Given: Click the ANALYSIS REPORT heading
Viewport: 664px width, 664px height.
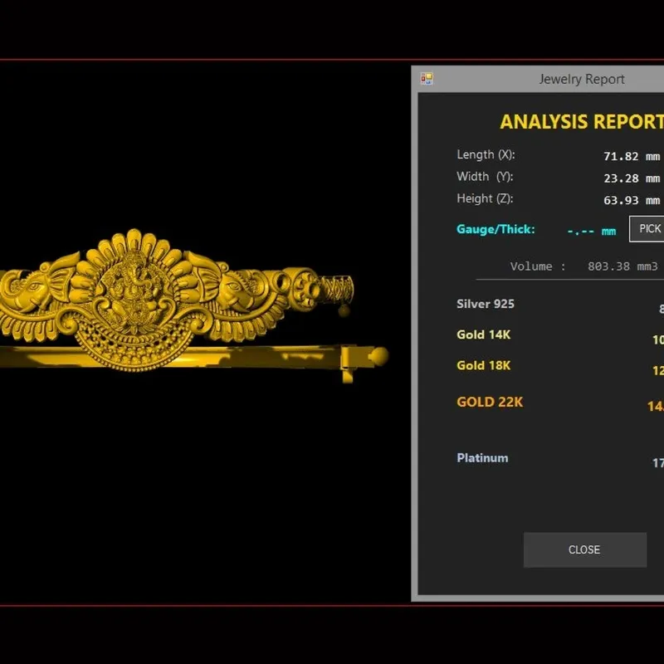Looking at the screenshot, I should (582, 121).
